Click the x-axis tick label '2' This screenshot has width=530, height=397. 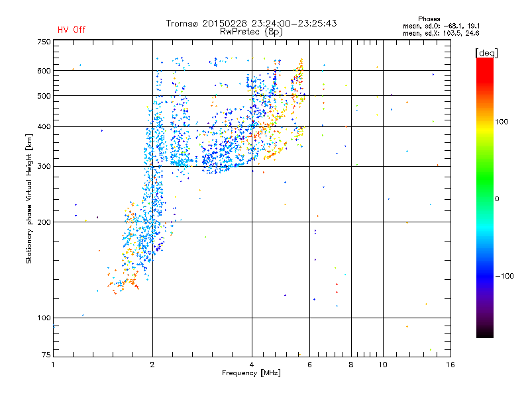[152, 365]
